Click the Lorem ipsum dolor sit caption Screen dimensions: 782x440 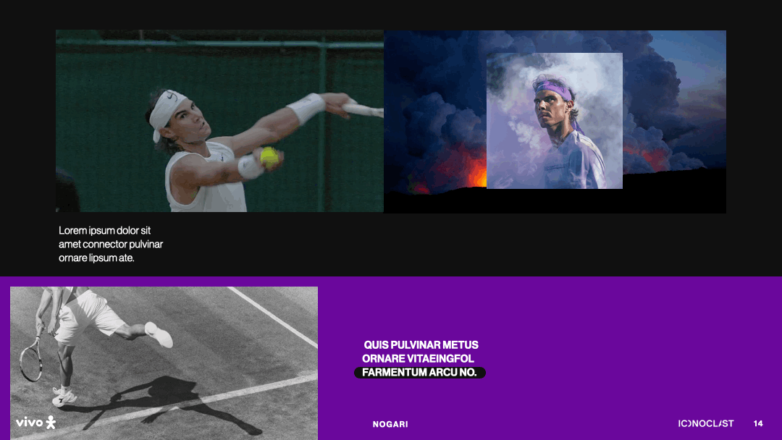pyautogui.click(x=104, y=230)
